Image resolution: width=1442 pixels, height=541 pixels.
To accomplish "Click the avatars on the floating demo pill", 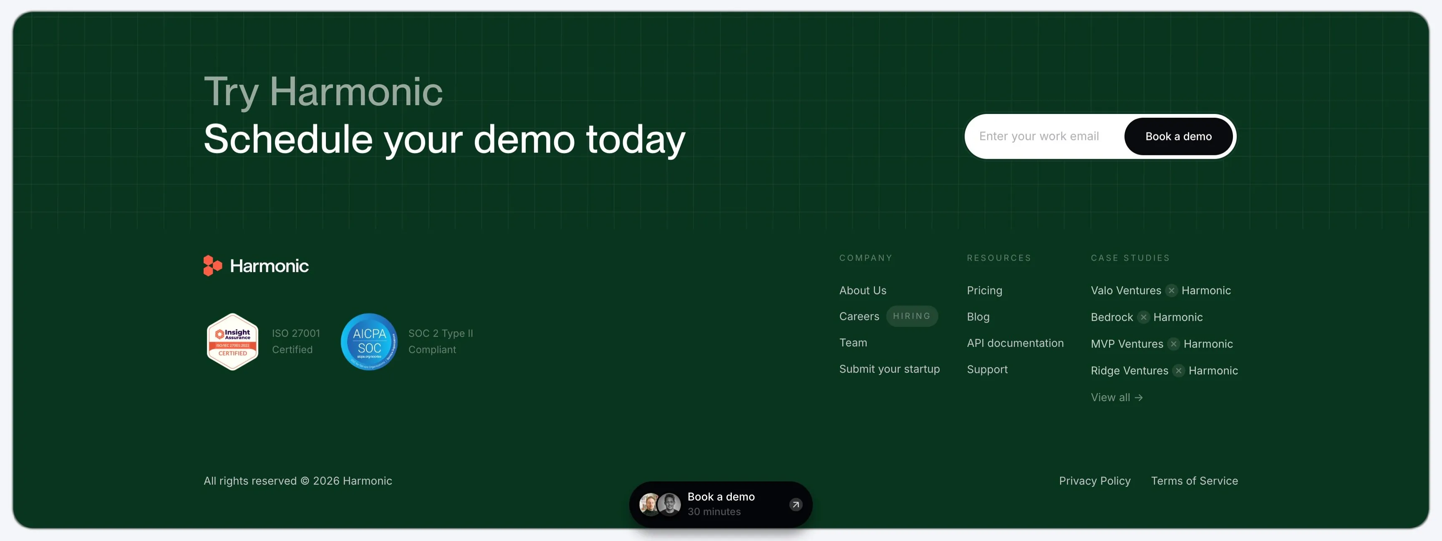I will [660, 505].
